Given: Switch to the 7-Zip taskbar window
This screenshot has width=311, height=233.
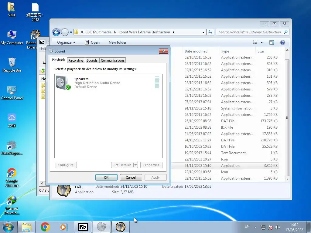Looking at the screenshot, I should coord(83,227).
